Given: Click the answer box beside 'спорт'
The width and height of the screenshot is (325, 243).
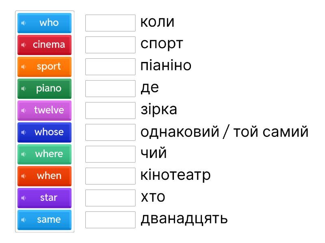Looking at the screenshot, I should coord(110,45).
